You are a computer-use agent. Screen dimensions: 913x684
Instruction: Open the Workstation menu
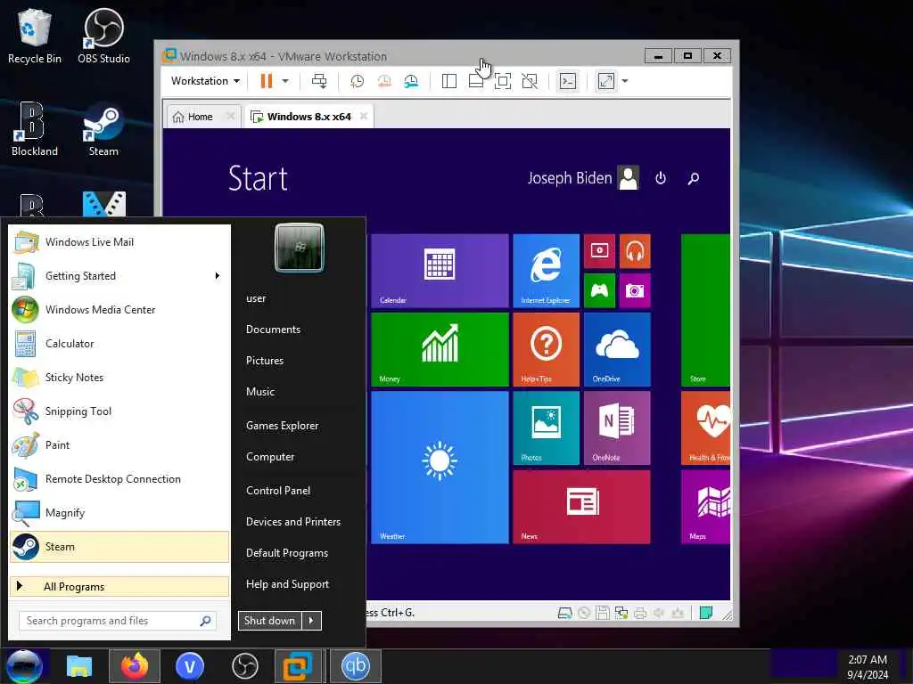(x=205, y=81)
